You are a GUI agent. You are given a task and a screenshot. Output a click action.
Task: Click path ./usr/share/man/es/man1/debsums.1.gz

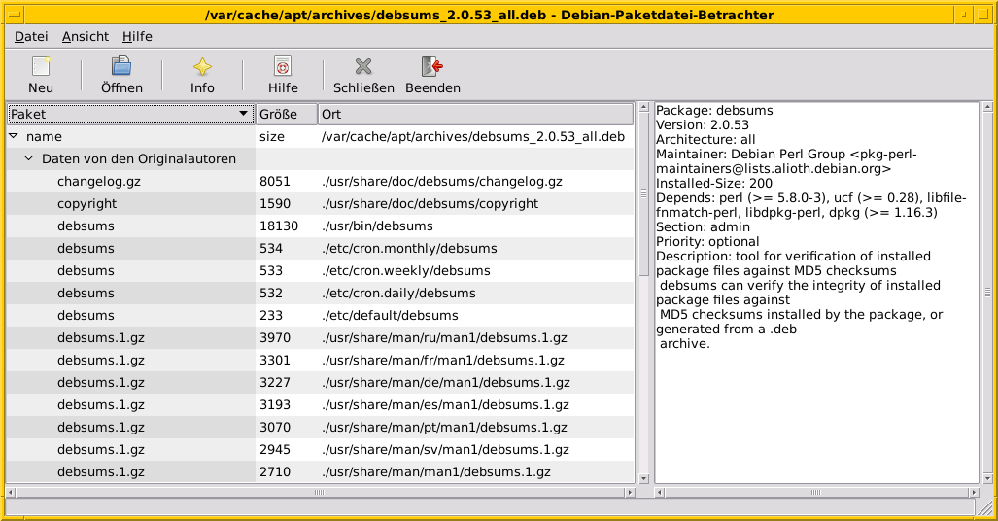[x=445, y=404]
